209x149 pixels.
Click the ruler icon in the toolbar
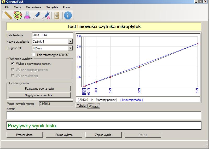point(8,15)
